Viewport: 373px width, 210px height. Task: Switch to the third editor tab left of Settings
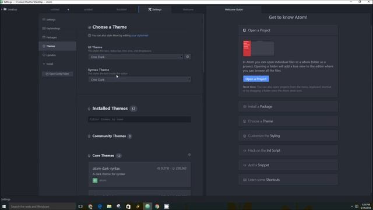point(122,9)
